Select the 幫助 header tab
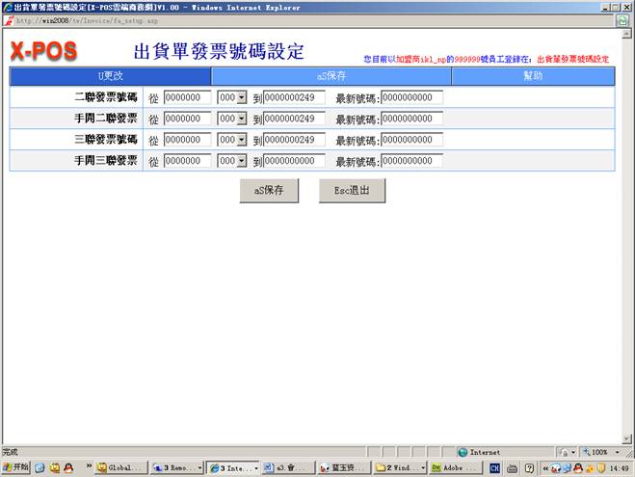The image size is (635, 477). click(532, 75)
